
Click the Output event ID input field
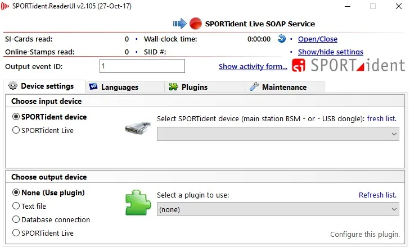pos(142,66)
